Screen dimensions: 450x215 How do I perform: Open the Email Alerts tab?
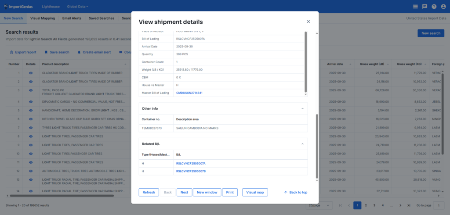click(72, 18)
